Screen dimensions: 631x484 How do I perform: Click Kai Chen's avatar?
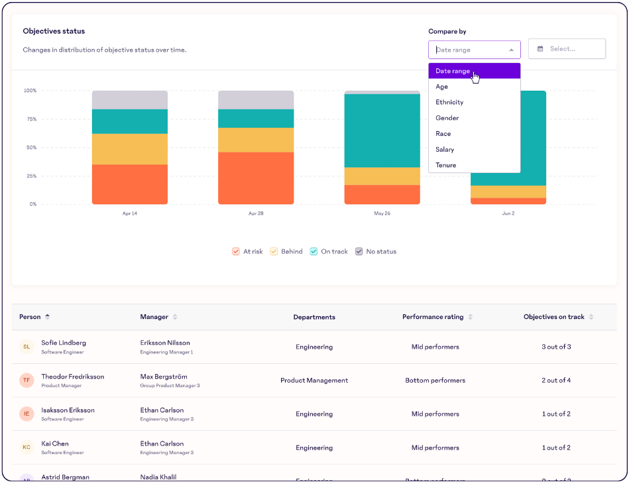27,448
